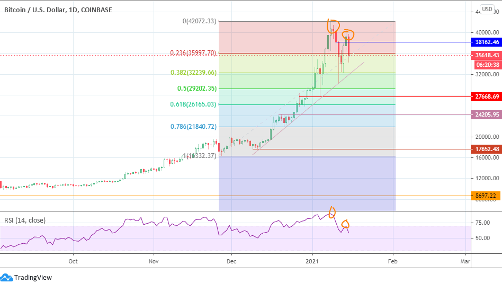Select the Fibonacci 0.382(32239.66) level label
Image resolution: width=502 pixels, height=283 pixels.
193,73
